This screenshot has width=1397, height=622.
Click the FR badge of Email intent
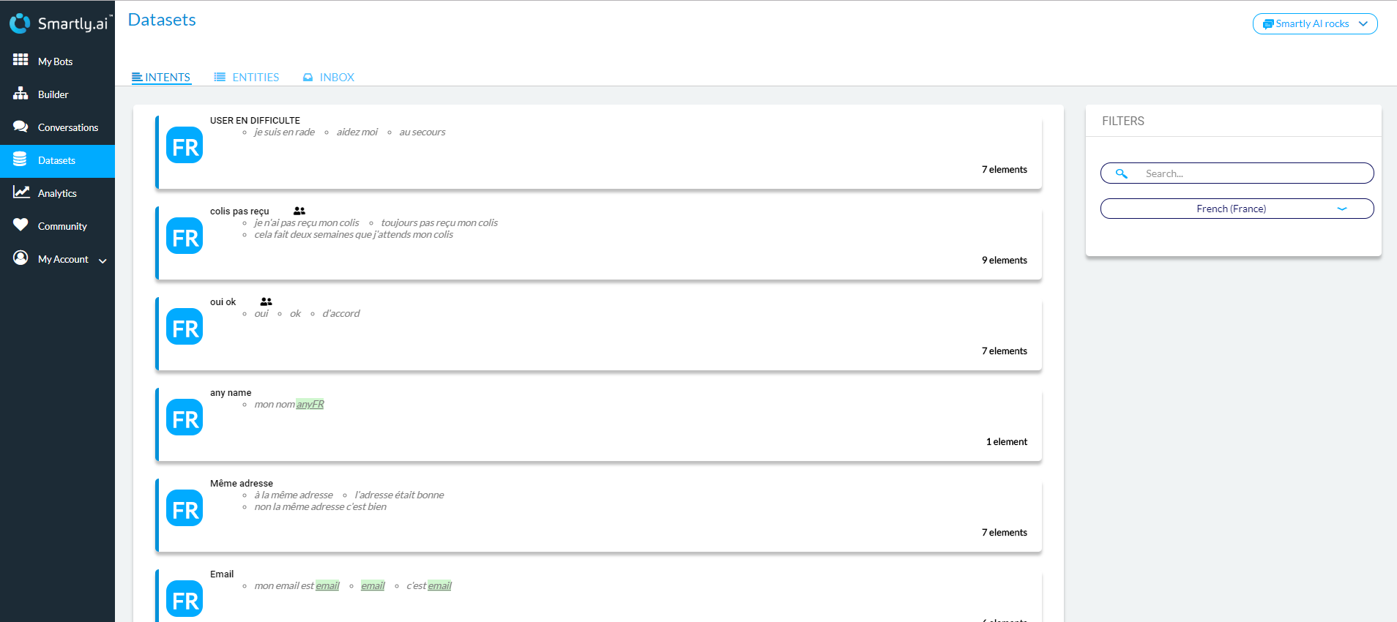pos(185,599)
